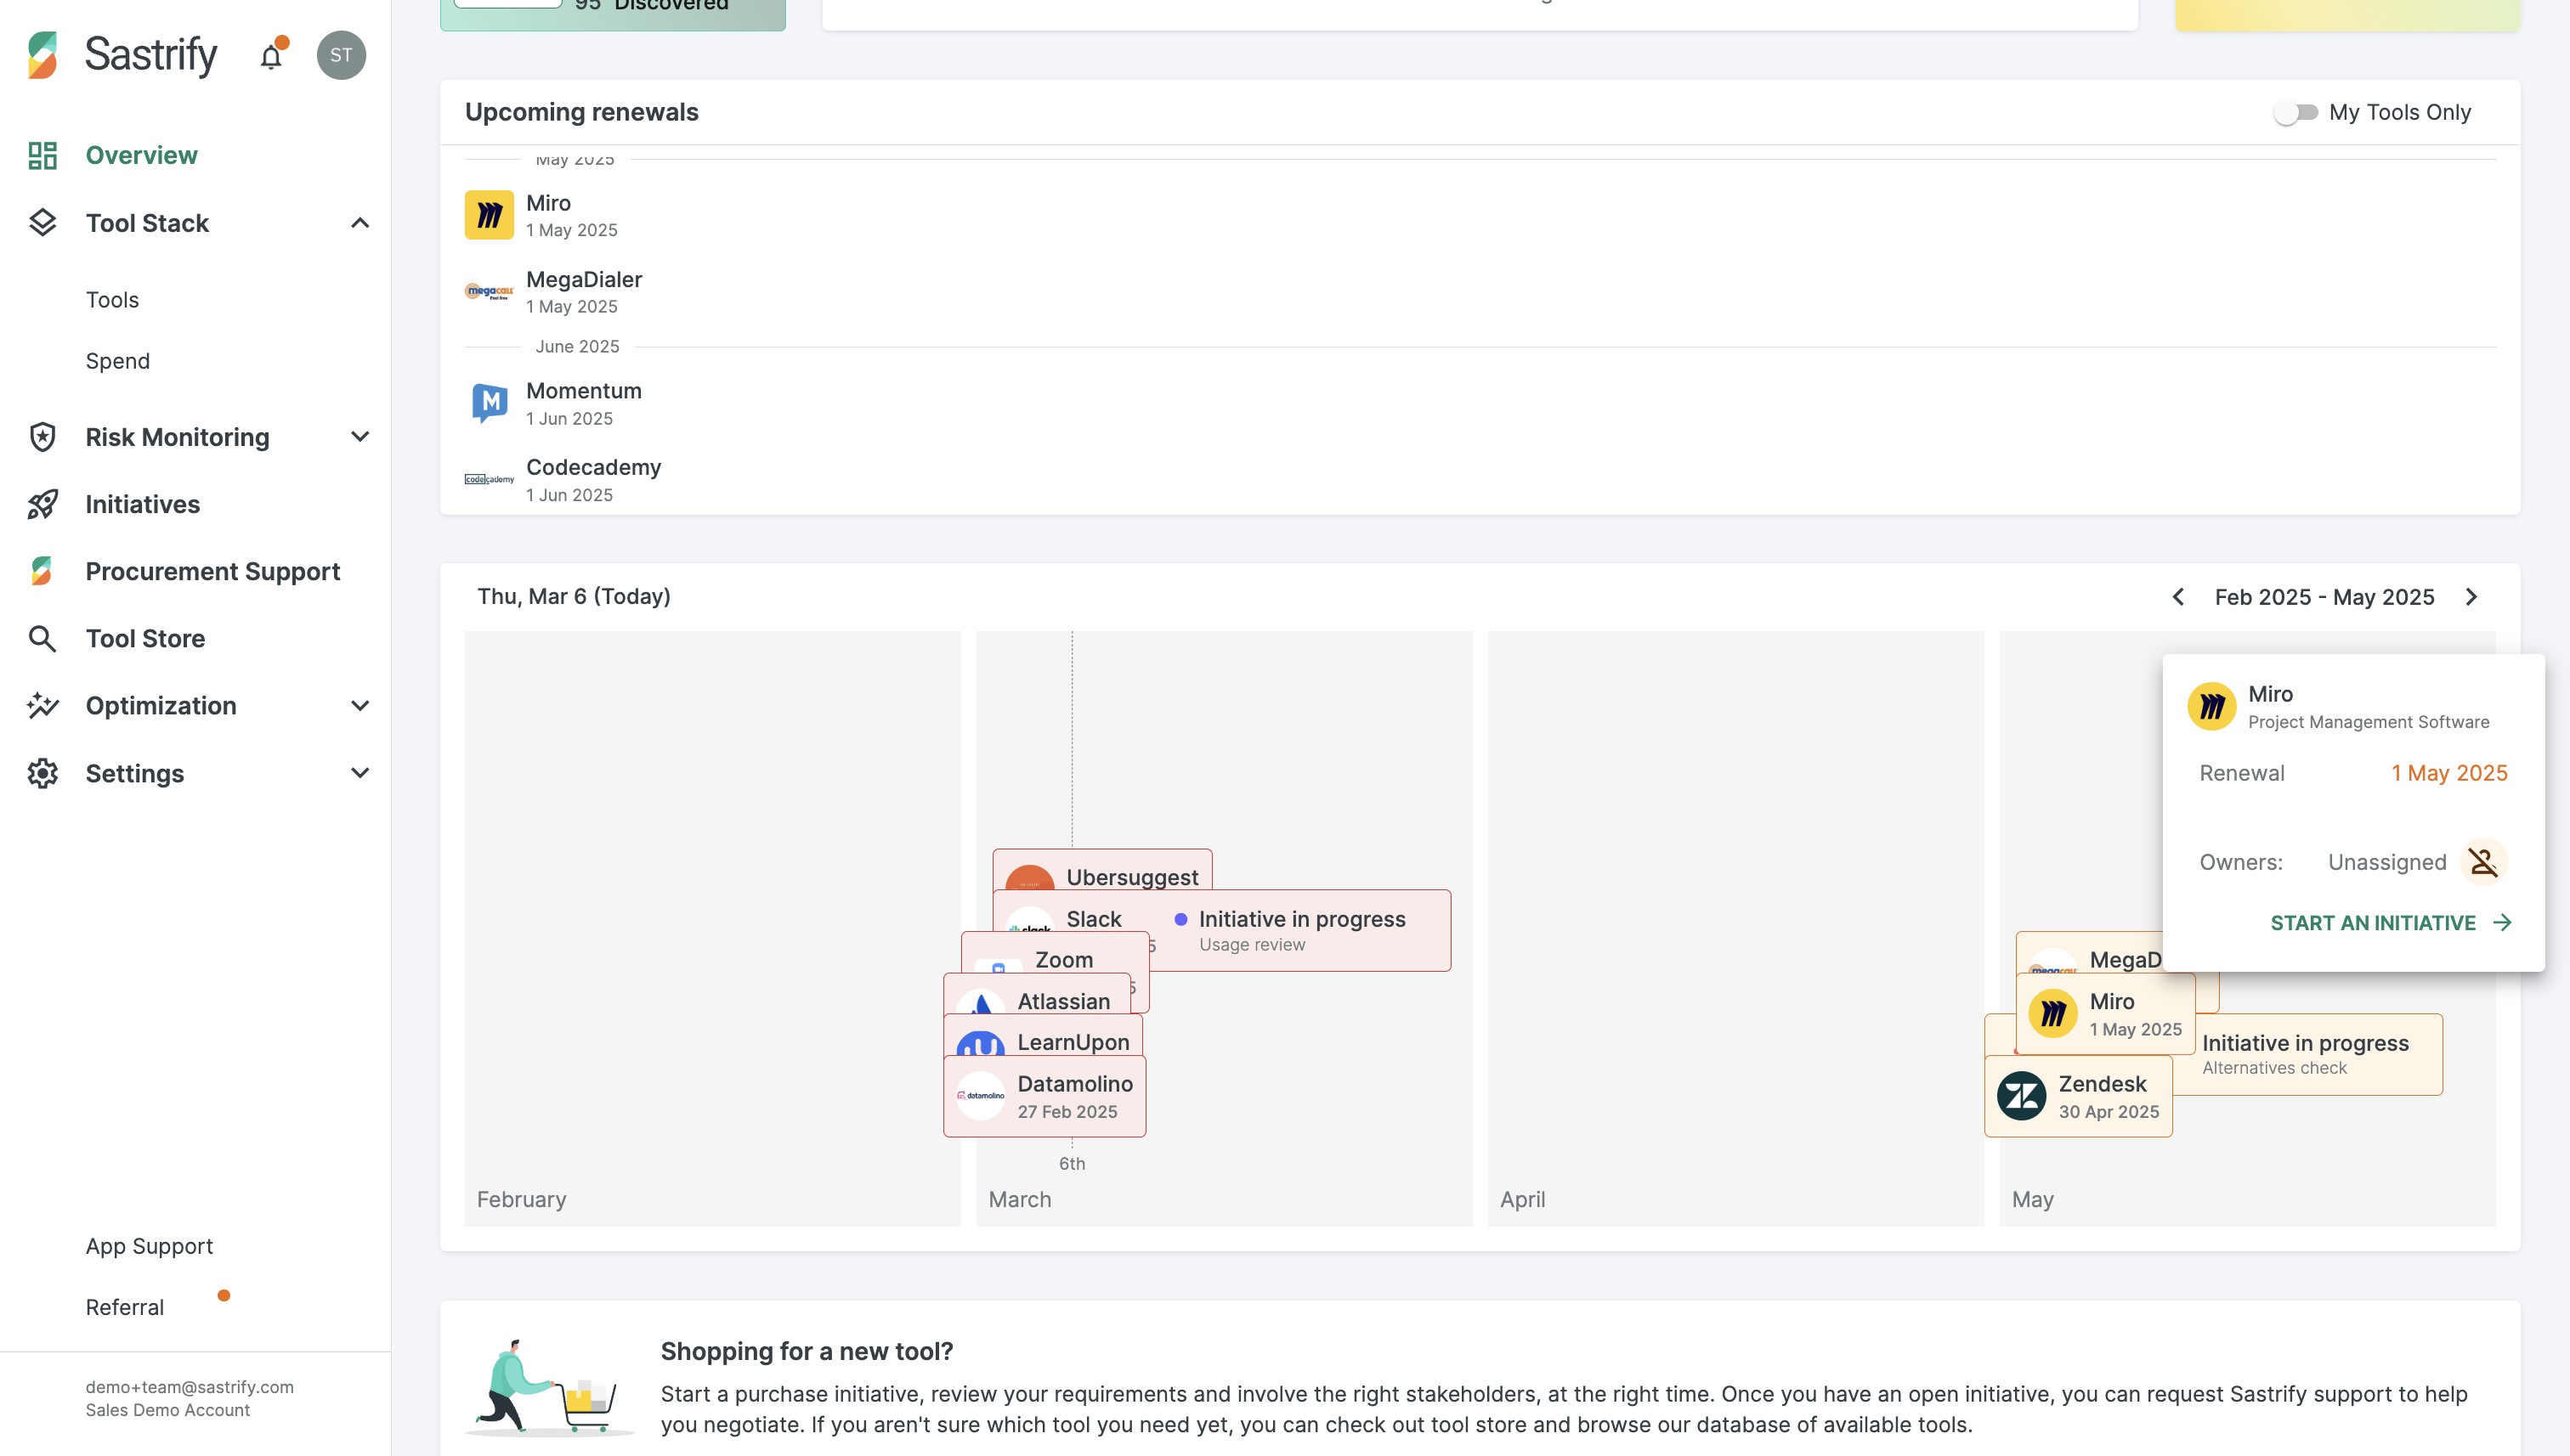Expand the Settings section
This screenshot has width=2570, height=1456.
click(x=360, y=773)
